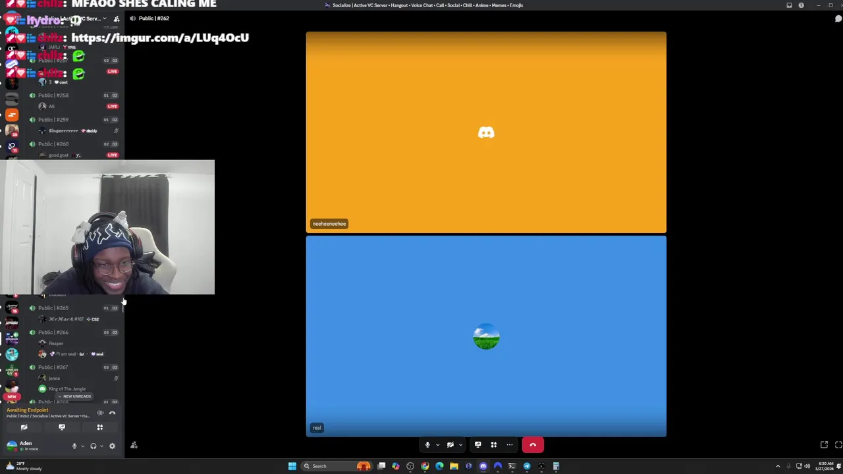Open User Settings gear
Viewport: 843px width, 474px height.
click(112, 446)
